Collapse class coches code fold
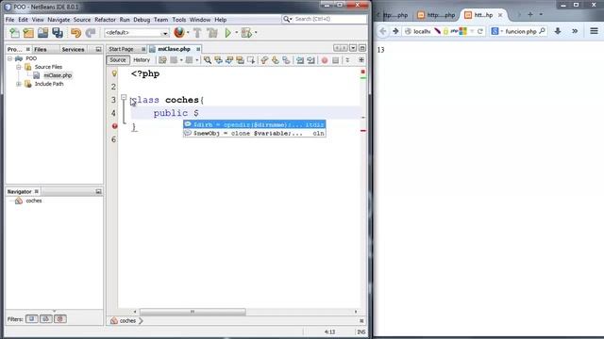 click(124, 97)
